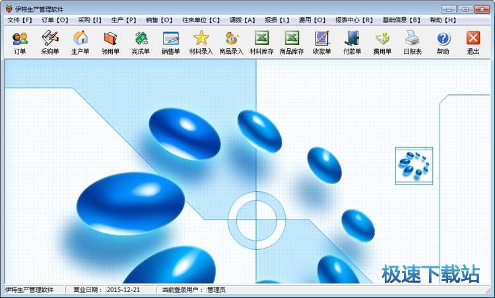495x298 pixels.
Task: Open the 材料录入 star icon
Action: coord(201,43)
